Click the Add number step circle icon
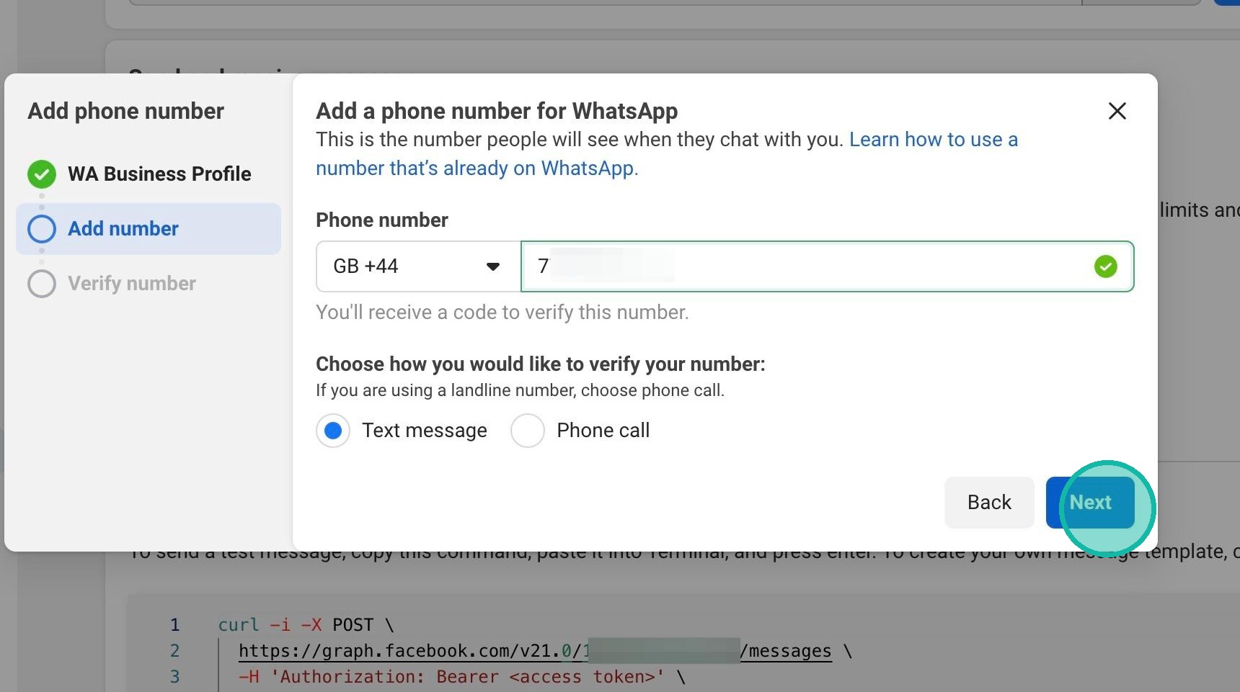 click(x=42, y=229)
